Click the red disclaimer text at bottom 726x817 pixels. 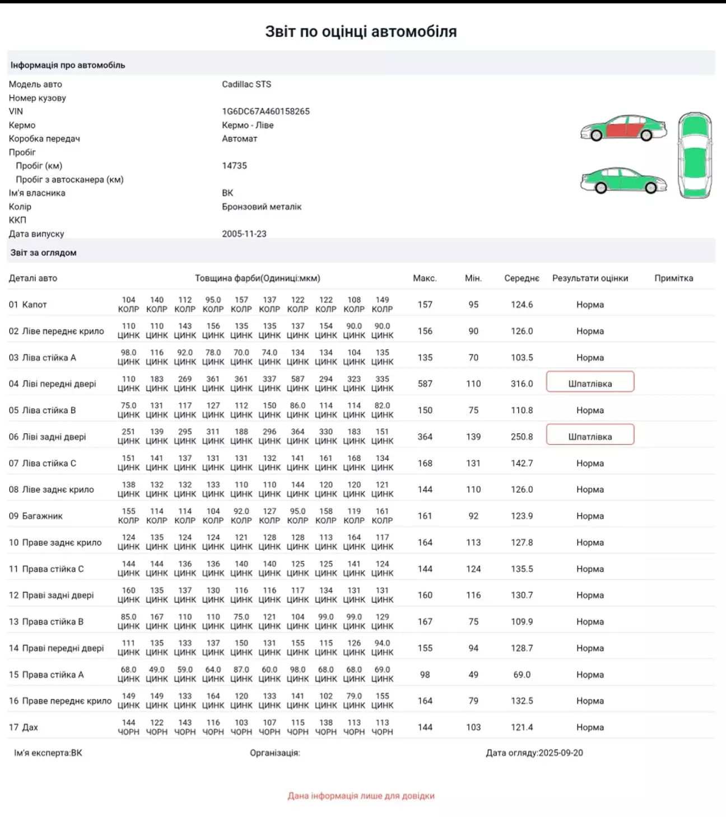(x=361, y=796)
